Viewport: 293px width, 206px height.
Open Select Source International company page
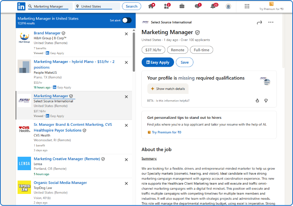coord(171,22)
